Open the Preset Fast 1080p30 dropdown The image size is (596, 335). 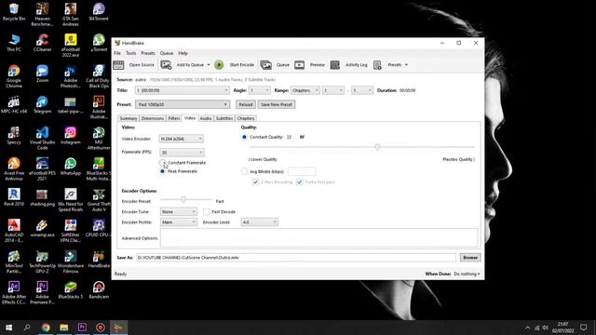coord(183,104)
